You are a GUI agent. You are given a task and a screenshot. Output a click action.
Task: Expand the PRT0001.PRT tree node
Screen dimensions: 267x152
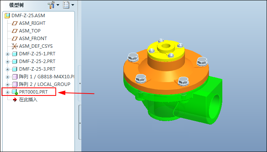7,92
